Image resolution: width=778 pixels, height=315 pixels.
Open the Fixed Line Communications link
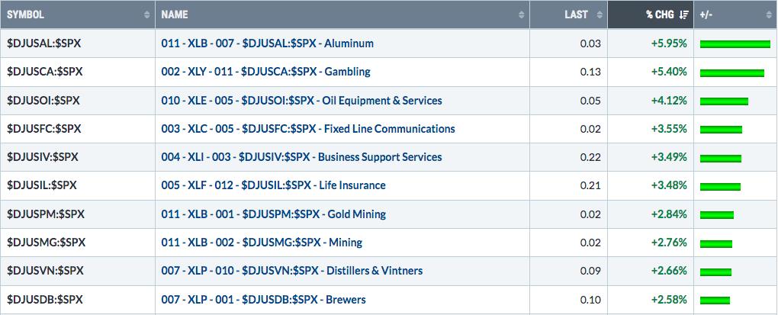coord(308,128)
